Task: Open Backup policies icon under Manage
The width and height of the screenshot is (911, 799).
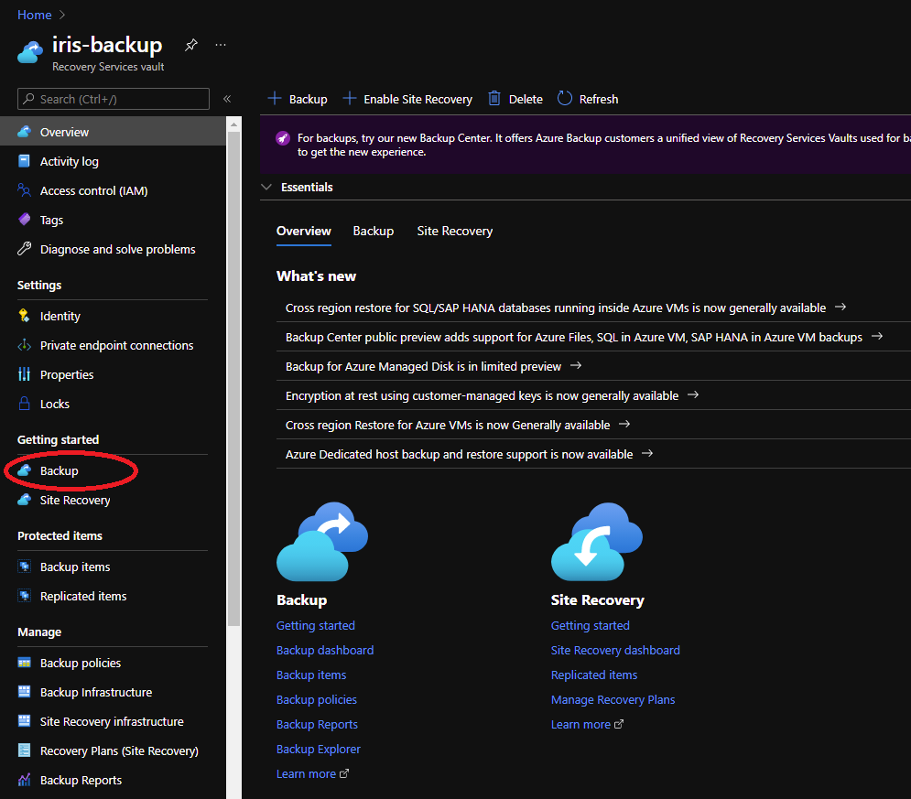Action: [x=25, y=663]
